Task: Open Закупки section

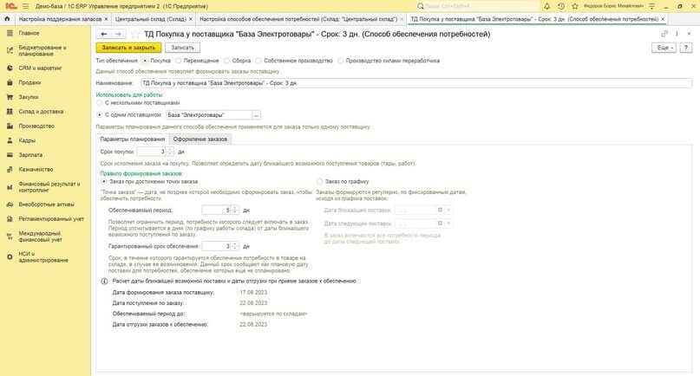Action: [28, 97]
